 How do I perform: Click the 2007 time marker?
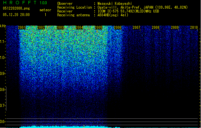point(136,28)
